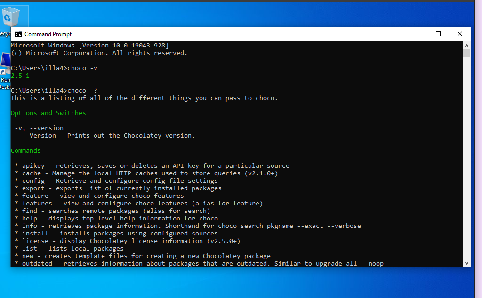
Task: Maximize the Command Prompt window
Action: 438,34
